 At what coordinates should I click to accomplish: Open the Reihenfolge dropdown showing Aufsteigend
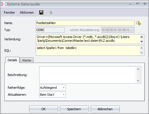[53, 88]
